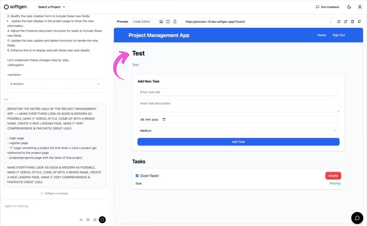This screenshot has width=367, height=226.
Task: Click the softgen logo
Action: pos(16,7)
